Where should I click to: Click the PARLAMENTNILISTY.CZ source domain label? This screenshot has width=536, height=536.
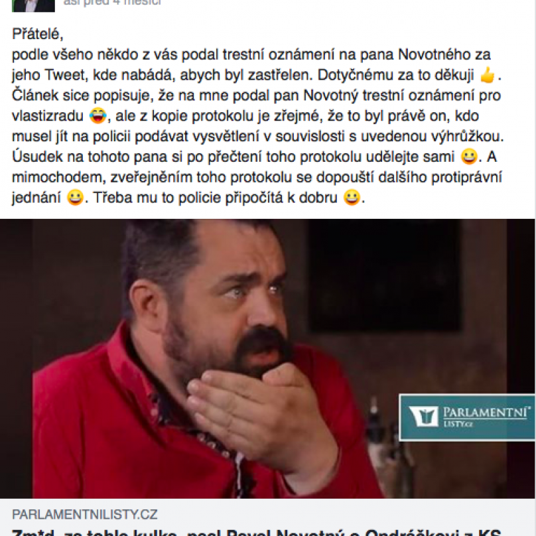tap(85, 514)
